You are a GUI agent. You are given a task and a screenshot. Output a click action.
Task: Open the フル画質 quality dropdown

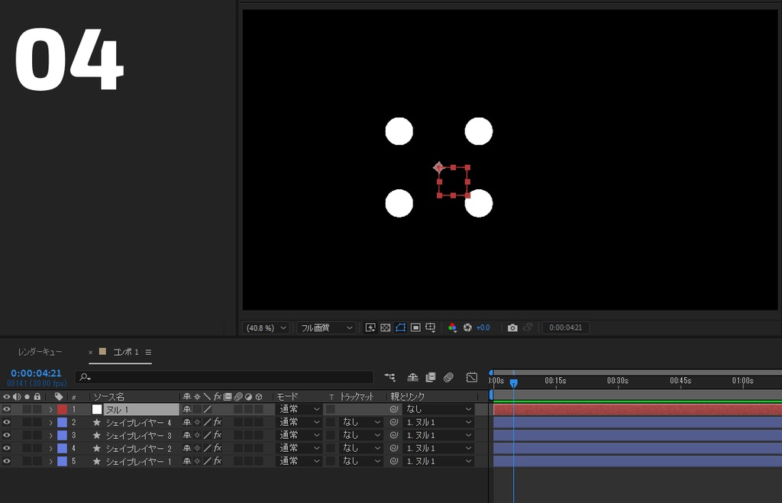pos(326,327)
